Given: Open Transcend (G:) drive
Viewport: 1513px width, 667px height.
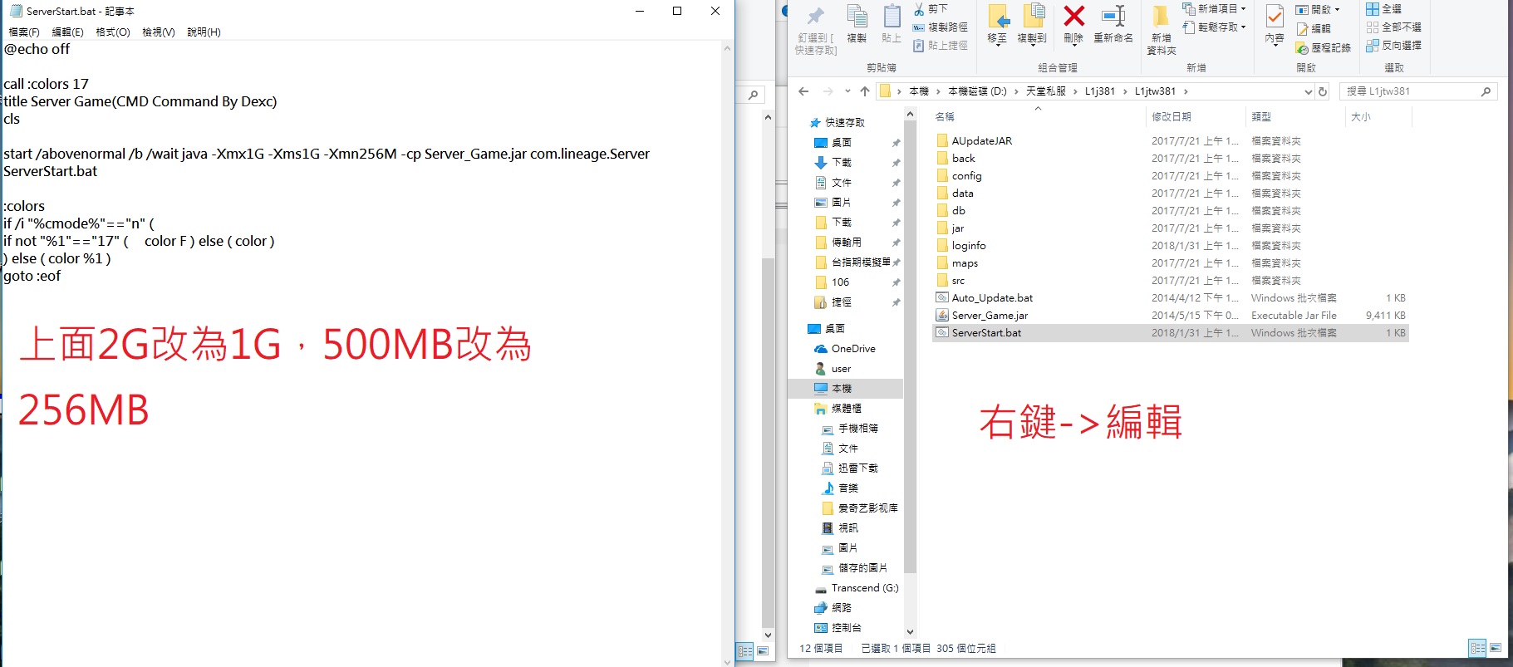Looking at the screenshot, I should pyautogui.click(x=864, y=588).
